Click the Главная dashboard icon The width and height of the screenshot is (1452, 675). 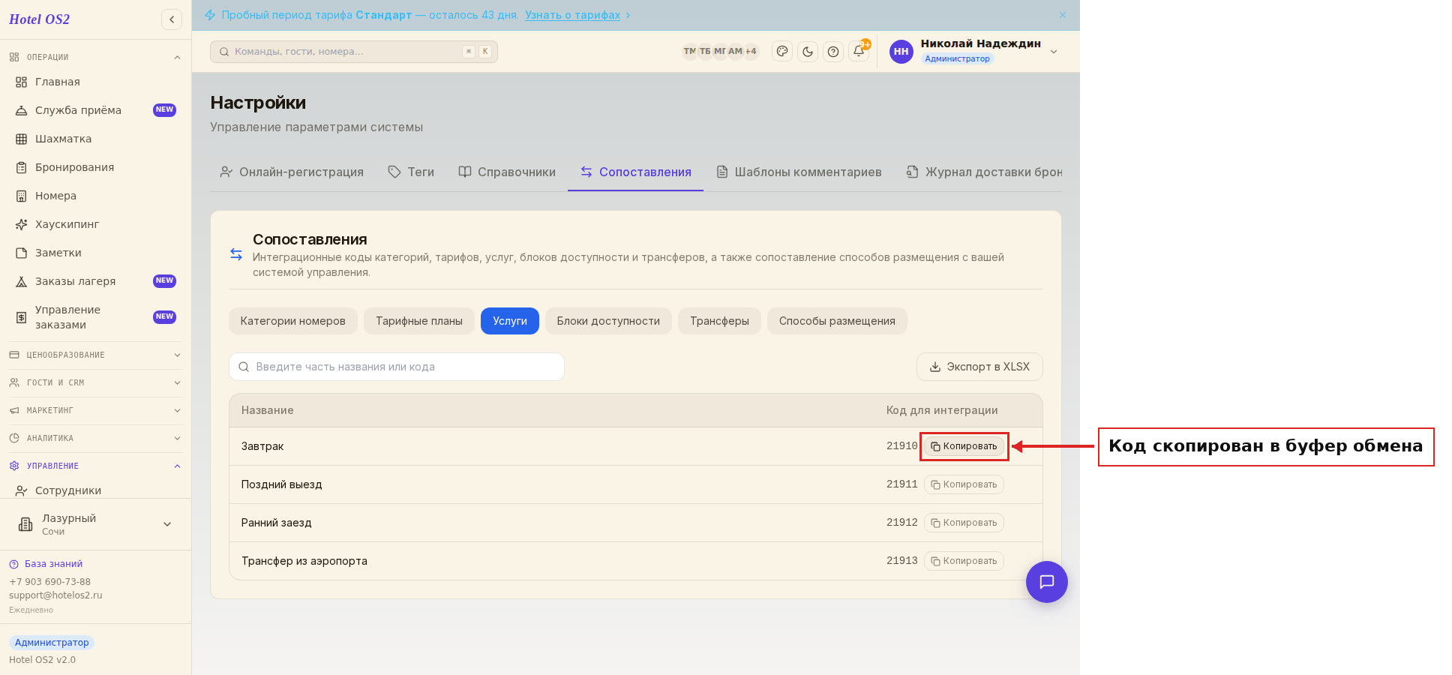22,82
